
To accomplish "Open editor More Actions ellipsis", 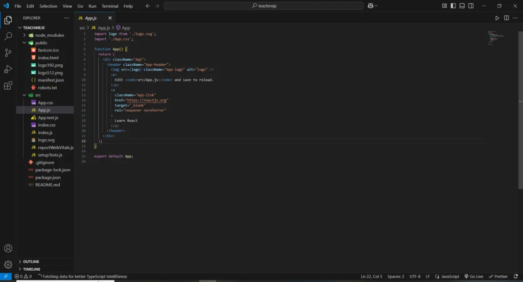I will (515, 18).
